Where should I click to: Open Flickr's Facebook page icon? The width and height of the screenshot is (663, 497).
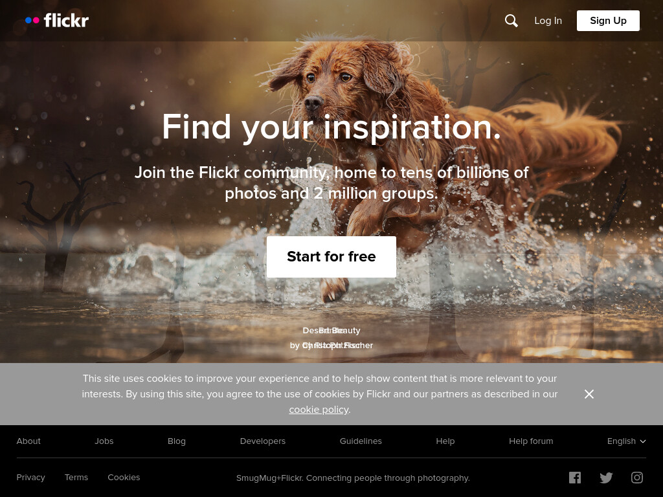coord(575,478)
